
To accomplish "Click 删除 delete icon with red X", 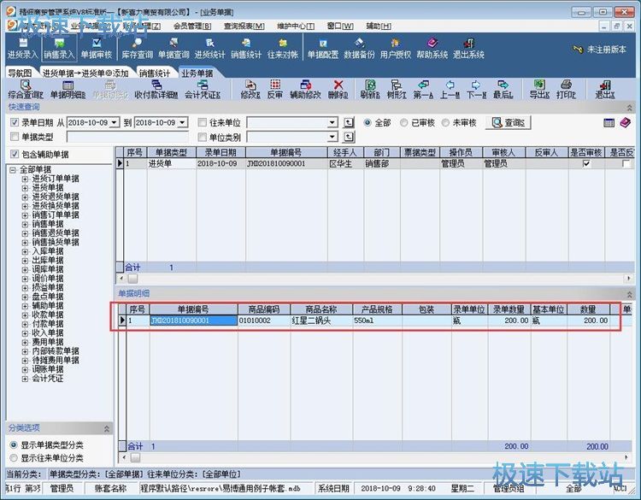I will click(x=338, y=90).
